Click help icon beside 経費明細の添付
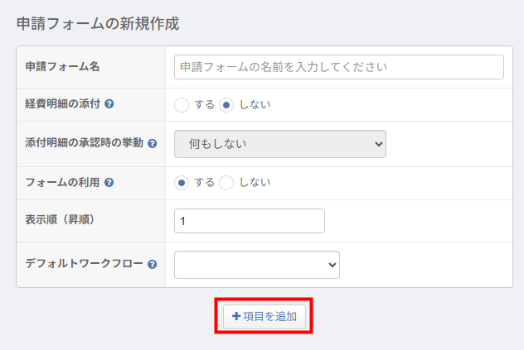Screen dimensions: 524x350 [x=109, y=104]
